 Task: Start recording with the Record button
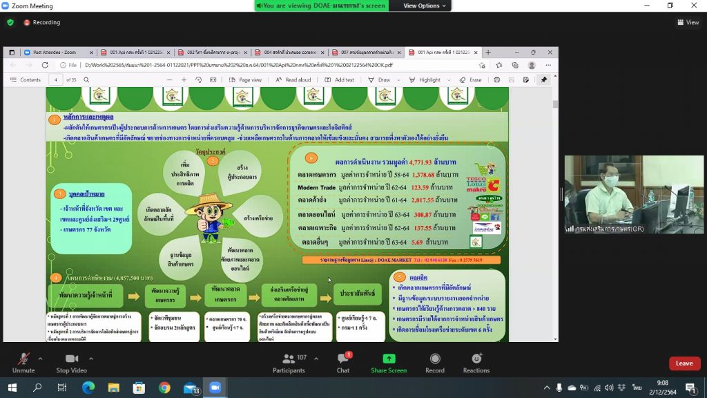pyautogui.click(x=435, y=361)
